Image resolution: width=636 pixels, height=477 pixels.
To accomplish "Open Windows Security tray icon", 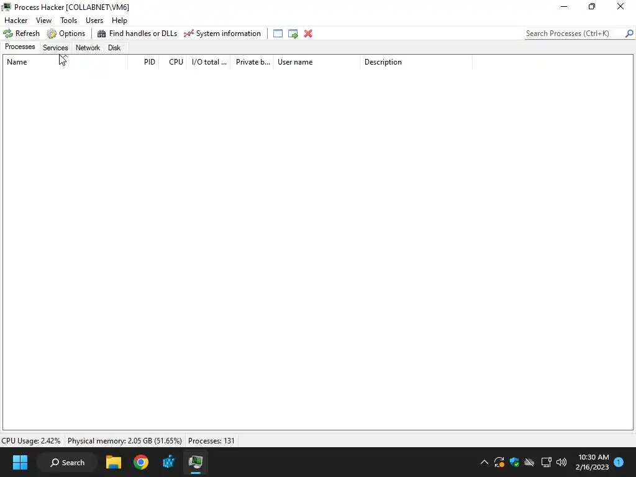I will tap(514, 462).
